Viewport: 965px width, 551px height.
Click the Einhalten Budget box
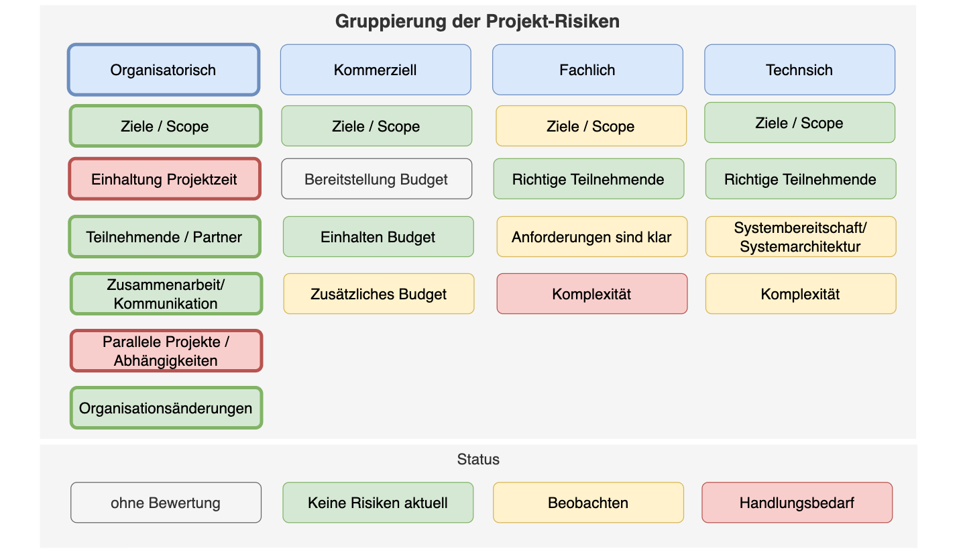point(378,237)
